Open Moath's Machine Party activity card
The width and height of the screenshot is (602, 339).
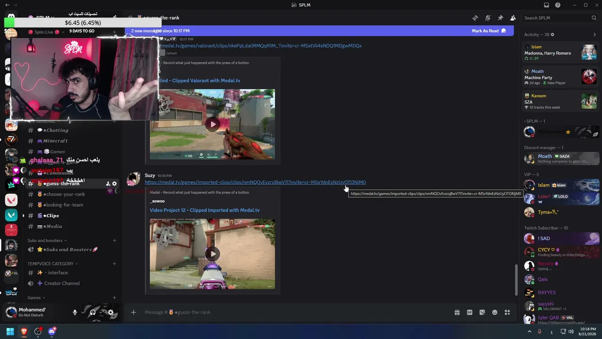[561, 77]
